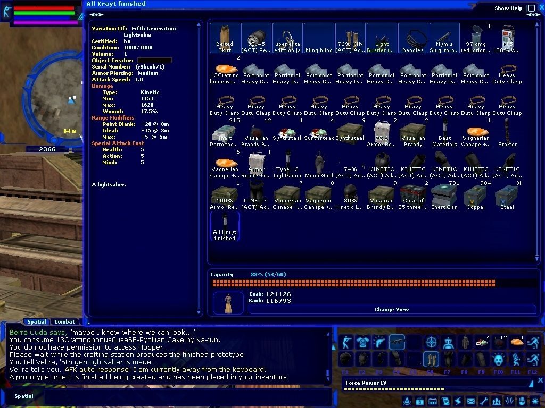
Task: Switch to the Spatial chat tab
Action: click(x=37, y=321)
